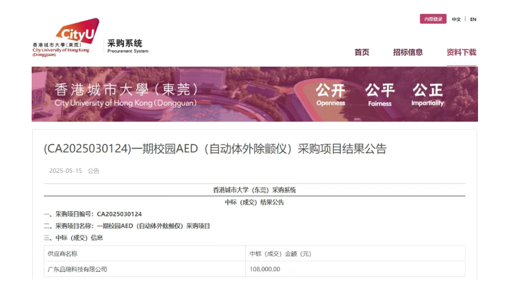The image size is (511, 291).
Task: Click the 公告 category label beside date
Action: pos(94,171)
